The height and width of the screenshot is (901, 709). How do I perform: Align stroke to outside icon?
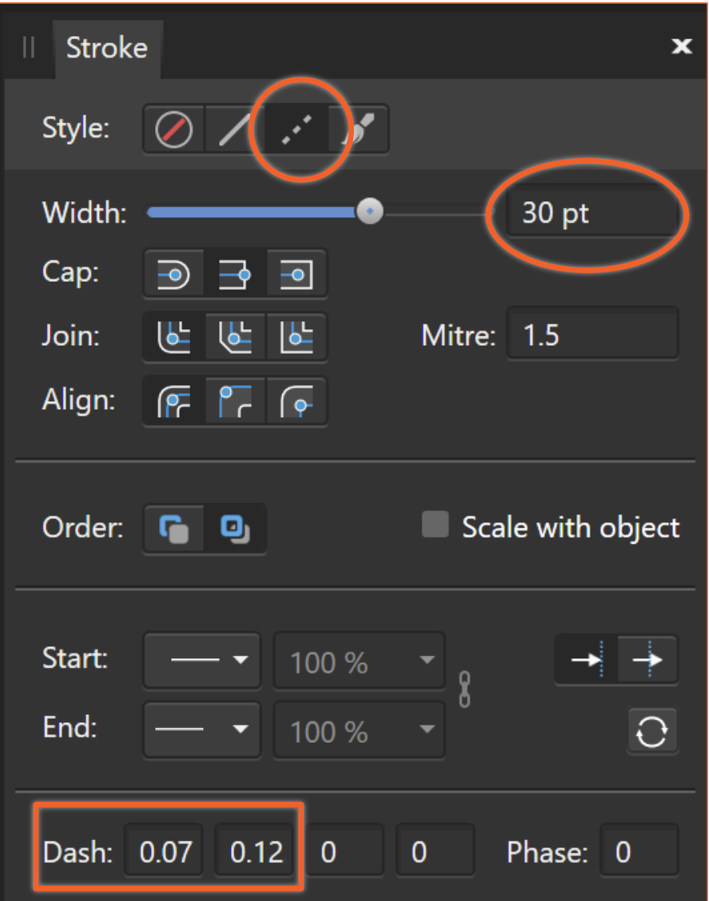tap(297, 402)
